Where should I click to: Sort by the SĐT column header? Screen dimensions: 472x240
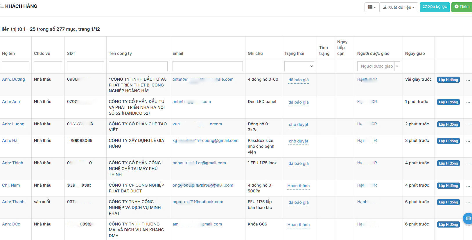[71, 53]
